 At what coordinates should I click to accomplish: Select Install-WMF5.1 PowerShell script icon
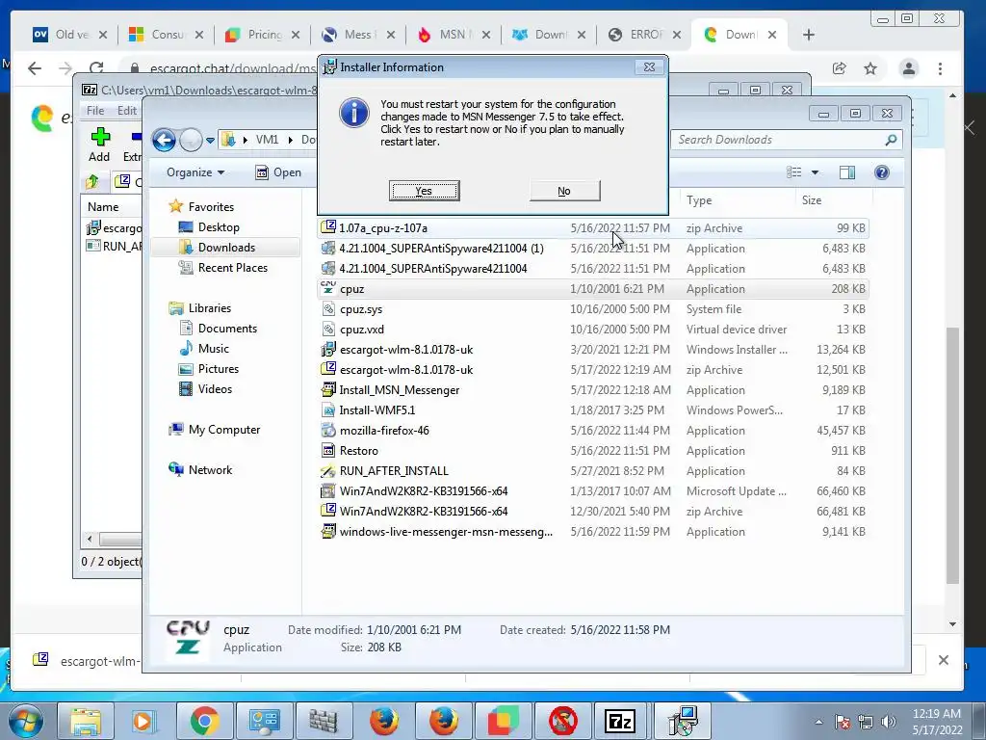328,410
